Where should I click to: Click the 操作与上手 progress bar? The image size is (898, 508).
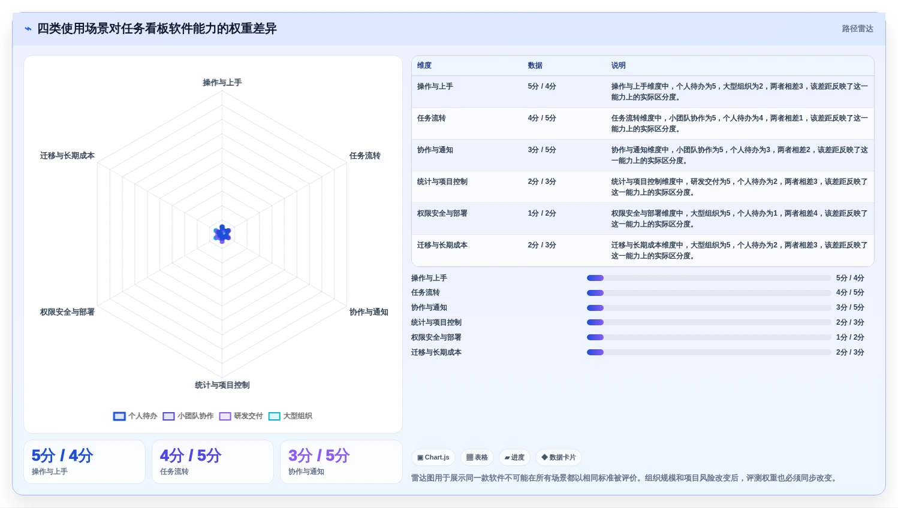709,278
